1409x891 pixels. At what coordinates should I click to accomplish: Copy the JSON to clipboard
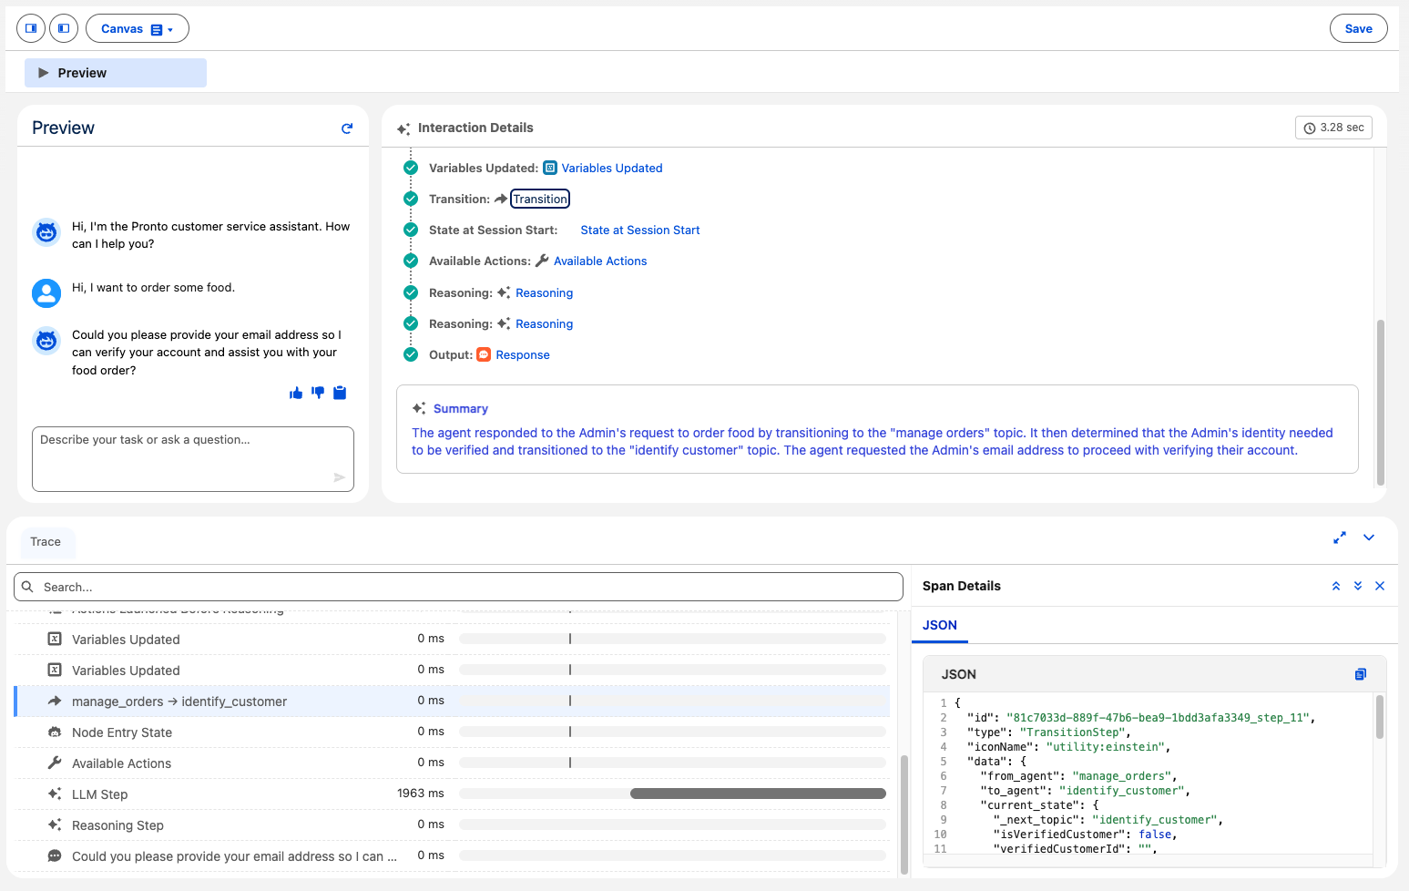1360,674
